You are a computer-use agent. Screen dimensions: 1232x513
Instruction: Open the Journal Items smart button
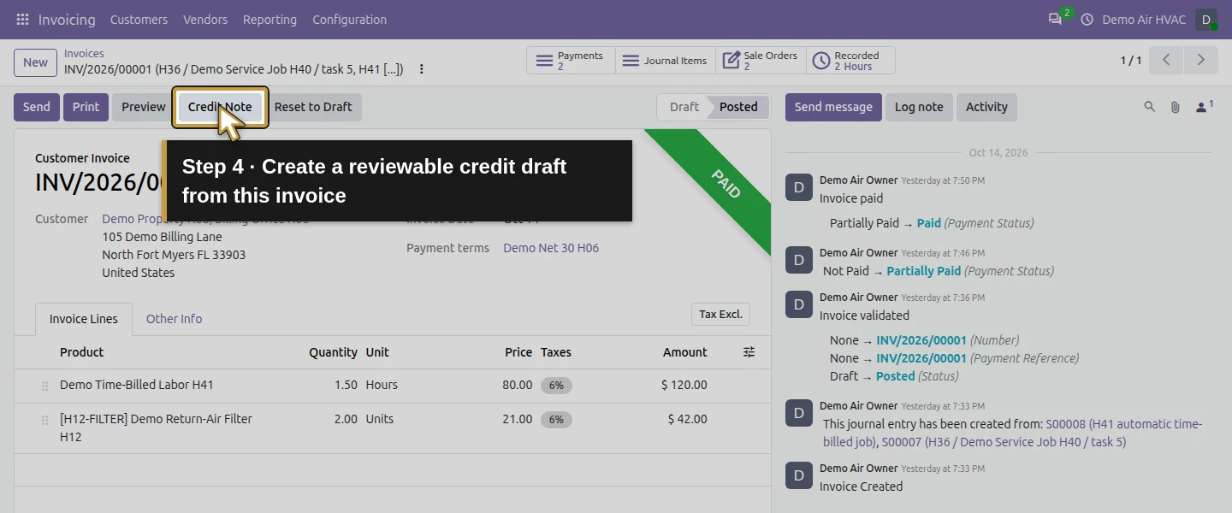click(666, 61)
